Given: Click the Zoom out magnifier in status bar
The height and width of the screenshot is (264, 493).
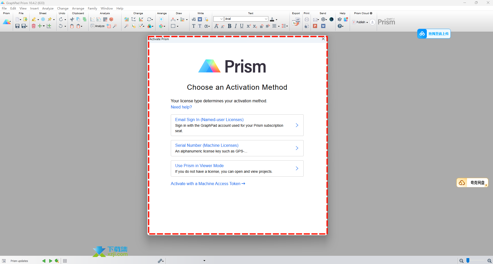Looking at the screenshot, I should pyautogui.click(x=461, y=261).
